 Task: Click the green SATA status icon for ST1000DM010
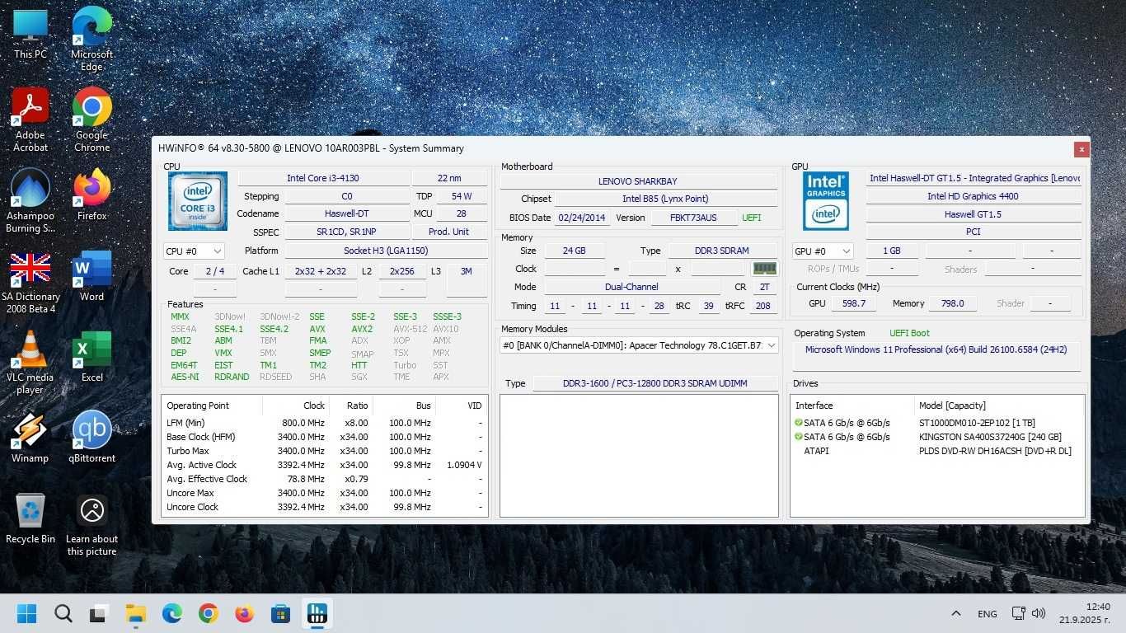(x=799, y=423)
